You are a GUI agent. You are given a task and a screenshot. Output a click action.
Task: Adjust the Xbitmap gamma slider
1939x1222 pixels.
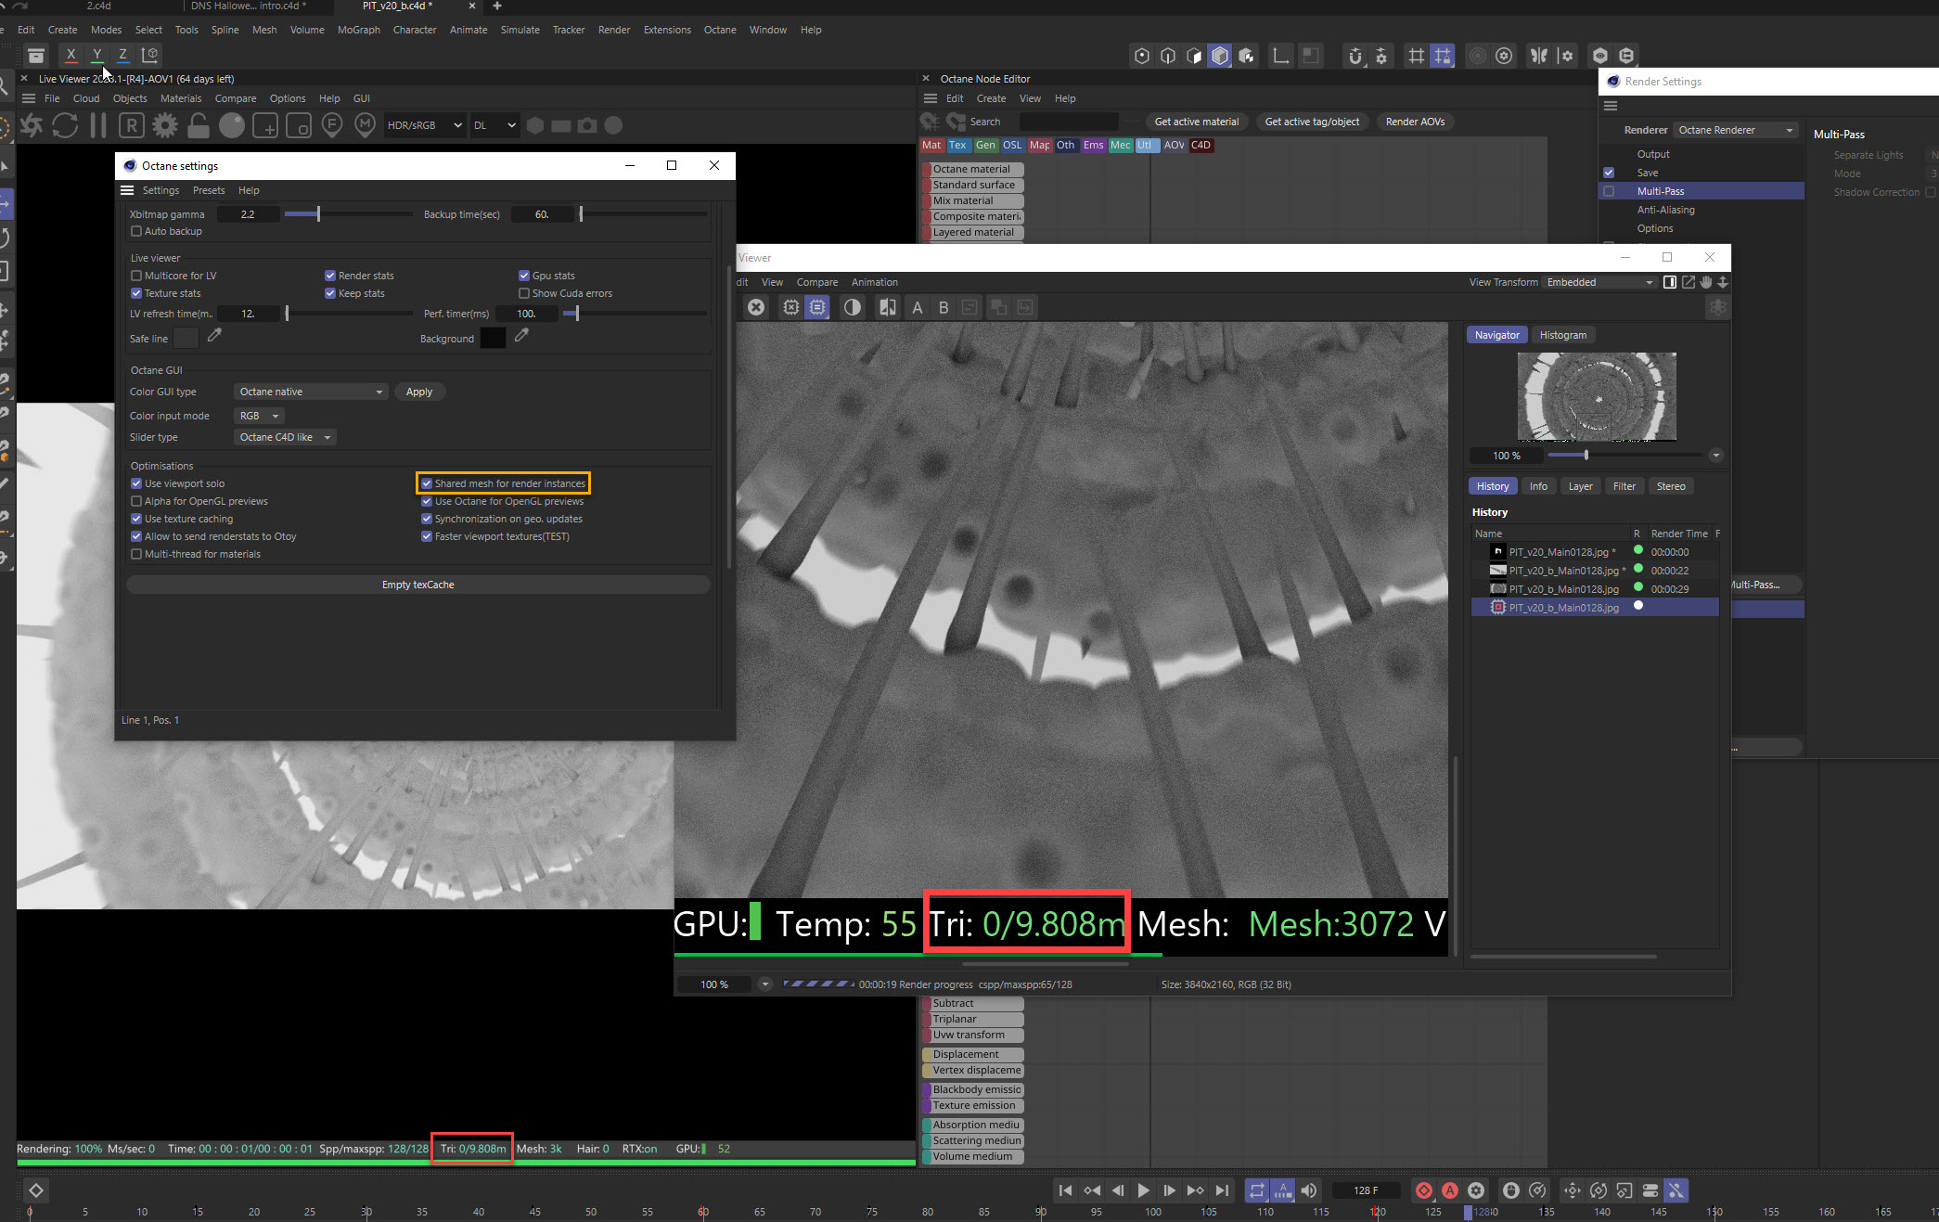click(318, 214)
